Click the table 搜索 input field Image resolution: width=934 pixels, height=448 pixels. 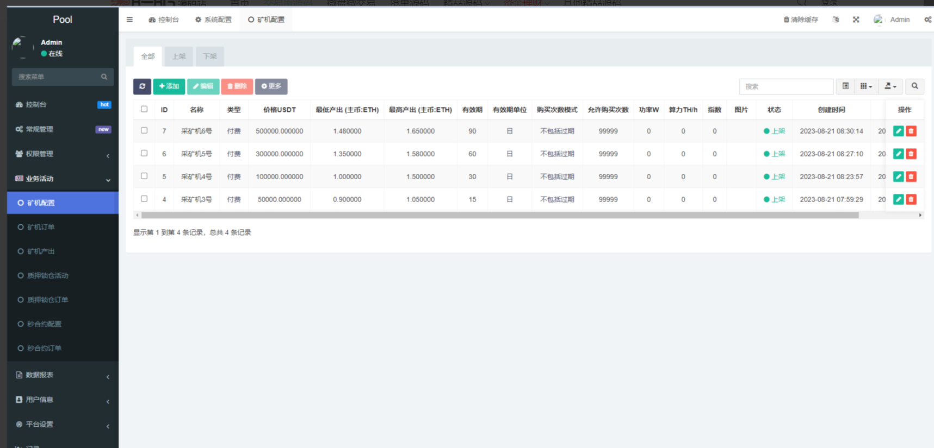pos(785,86)
